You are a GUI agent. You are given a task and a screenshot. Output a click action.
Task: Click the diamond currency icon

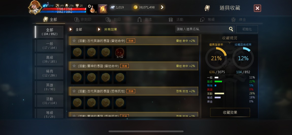tap(112, 7)
